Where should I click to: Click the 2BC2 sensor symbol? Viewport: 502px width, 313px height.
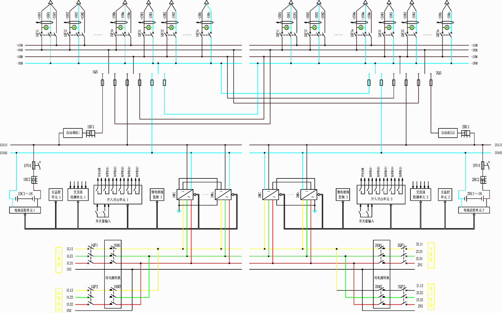[483, 180]
